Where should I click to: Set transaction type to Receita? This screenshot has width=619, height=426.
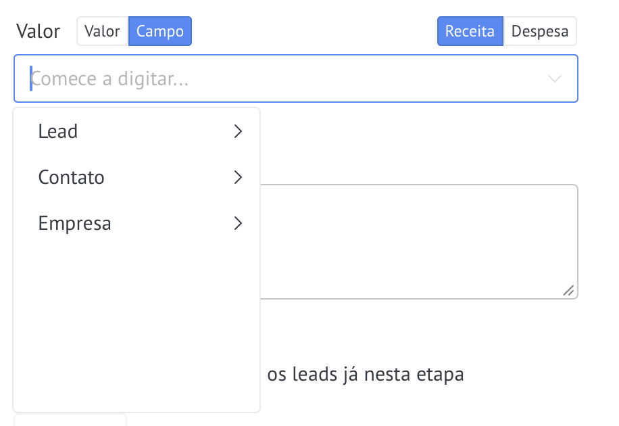click(x=470, y=31)
